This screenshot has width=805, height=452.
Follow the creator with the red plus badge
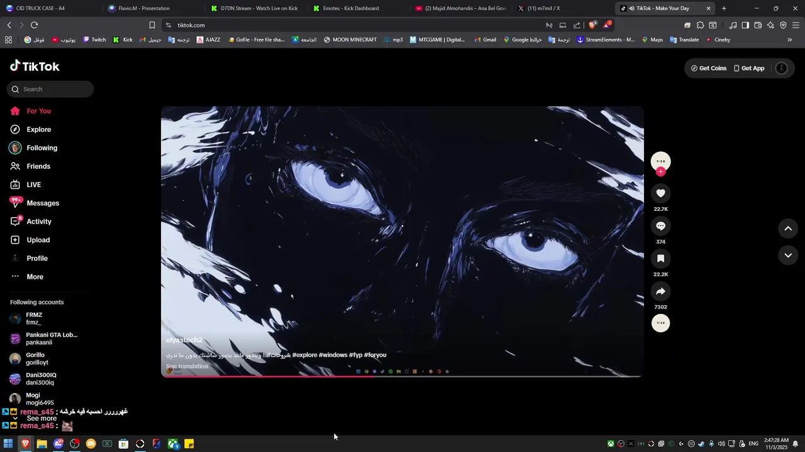point(660,172)
